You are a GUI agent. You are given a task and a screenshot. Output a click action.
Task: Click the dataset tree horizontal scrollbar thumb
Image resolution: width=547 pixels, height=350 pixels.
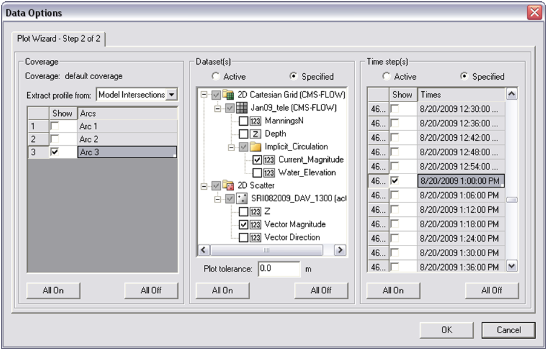tap(266, 250)
